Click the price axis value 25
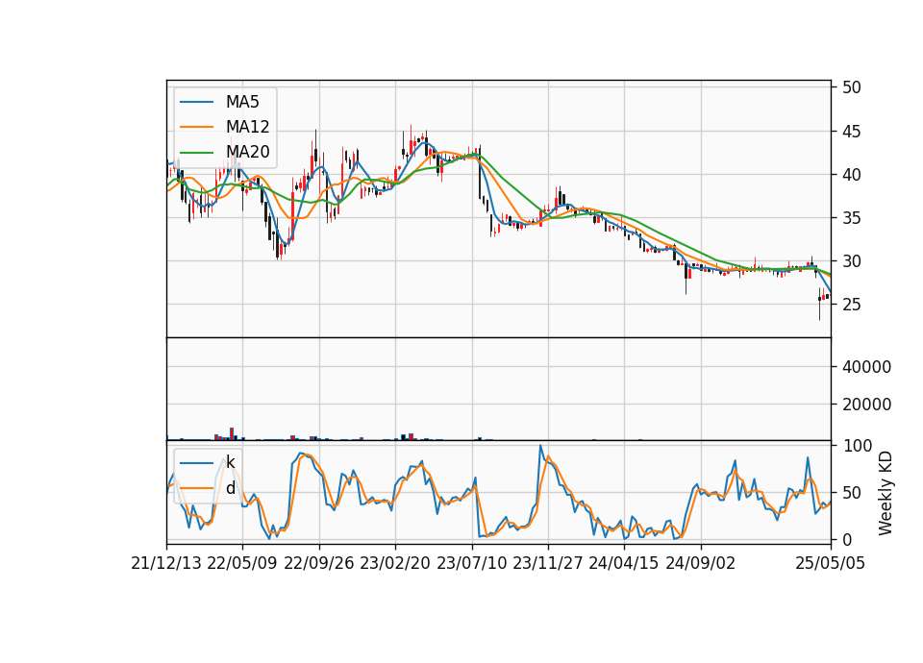This screenshot has width=923, height=663. click(x=851, y=305)
